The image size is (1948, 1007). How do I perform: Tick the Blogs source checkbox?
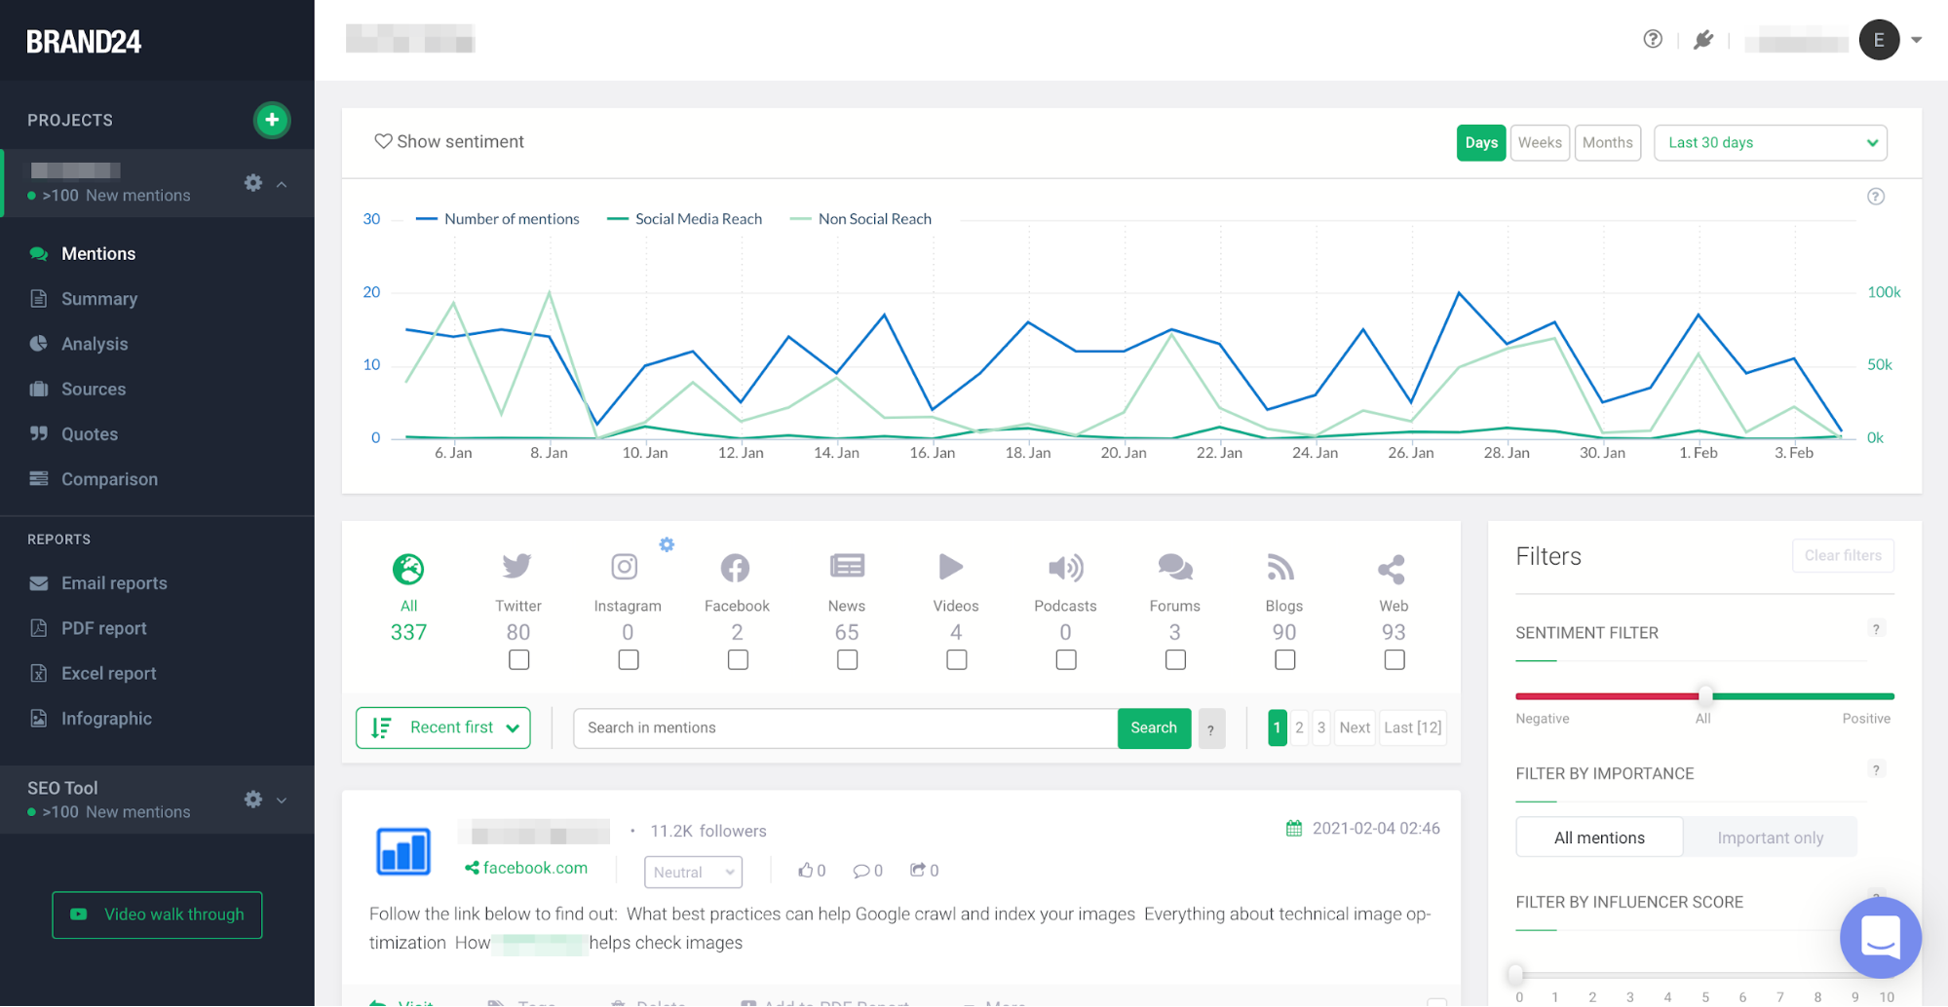click(1284, 660)
